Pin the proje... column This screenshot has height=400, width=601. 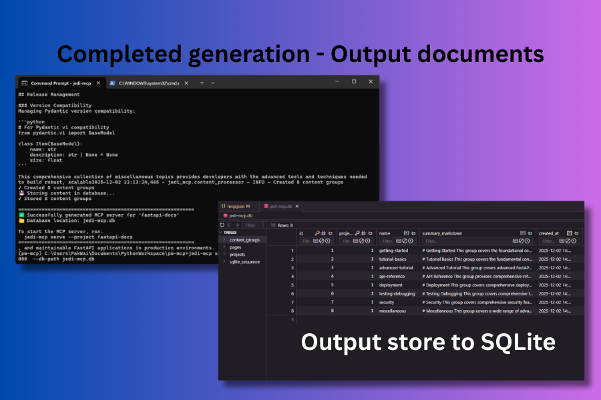coord(370,233)
